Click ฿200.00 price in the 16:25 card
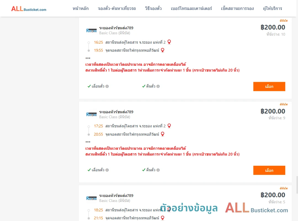 [273, 27]
